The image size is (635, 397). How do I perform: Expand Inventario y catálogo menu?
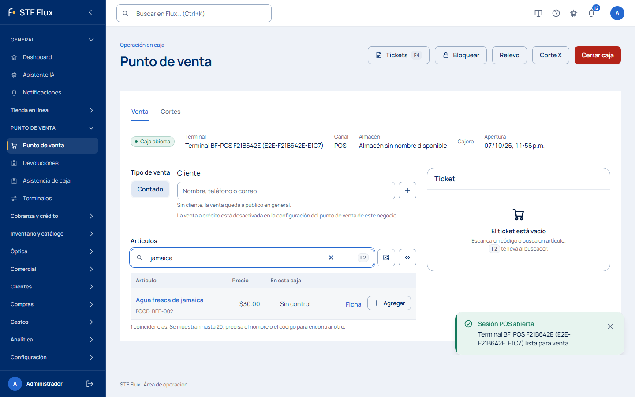[52, 234]
